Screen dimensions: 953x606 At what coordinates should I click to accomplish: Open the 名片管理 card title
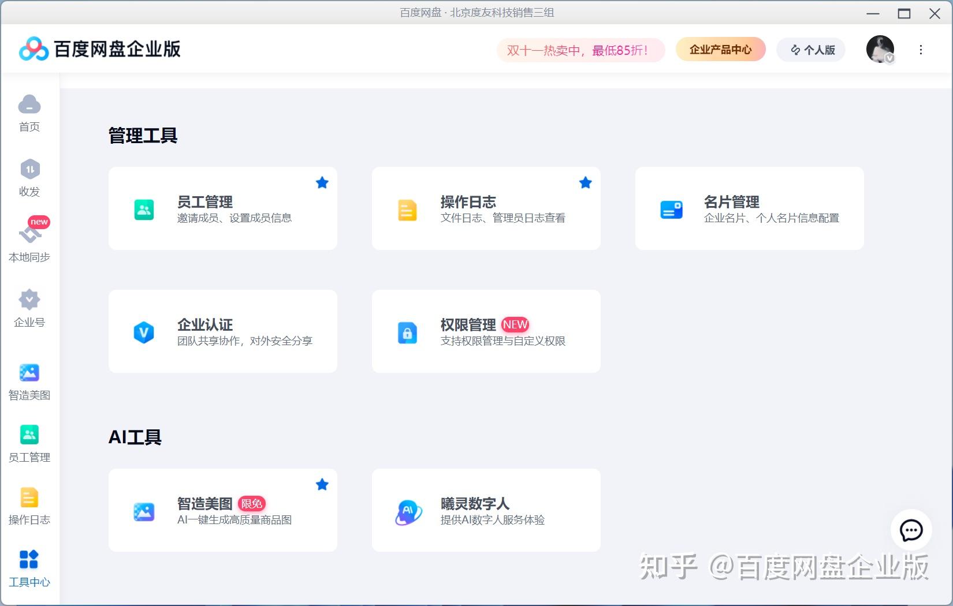click(x=732, y=202)
